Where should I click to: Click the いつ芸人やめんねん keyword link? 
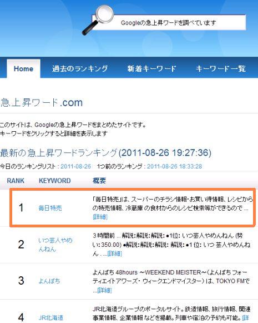(55, 245)
